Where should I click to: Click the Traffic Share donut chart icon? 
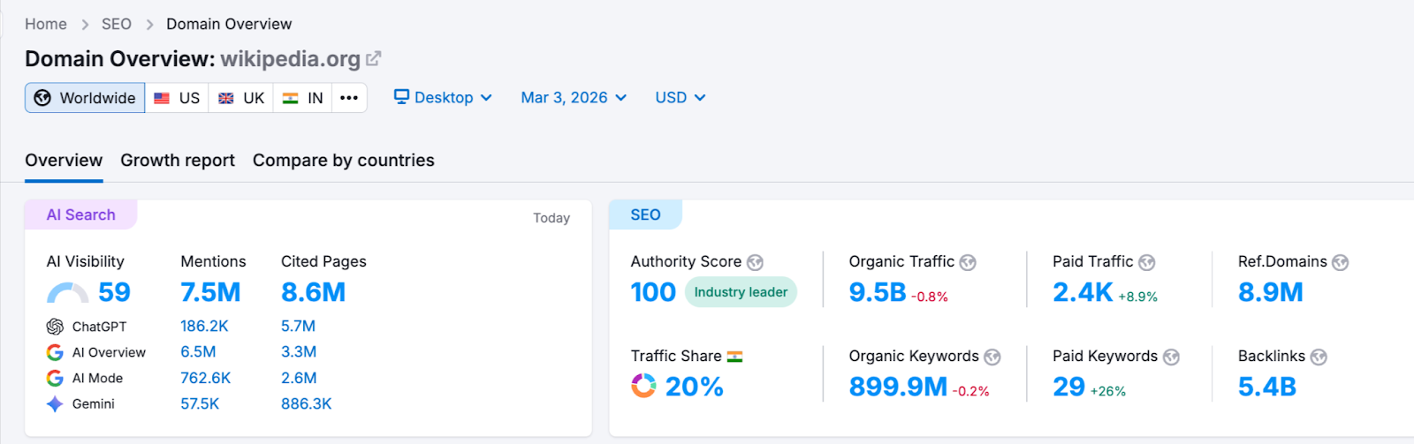click(x=643, y=386)
